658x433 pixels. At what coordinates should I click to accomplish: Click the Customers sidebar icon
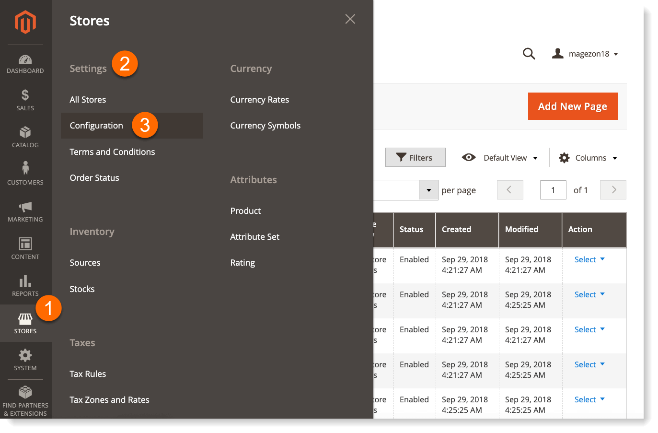25,174
